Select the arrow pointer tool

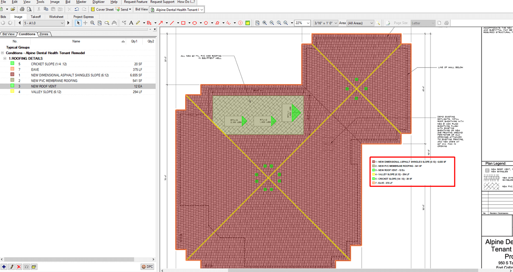[78, 23]
